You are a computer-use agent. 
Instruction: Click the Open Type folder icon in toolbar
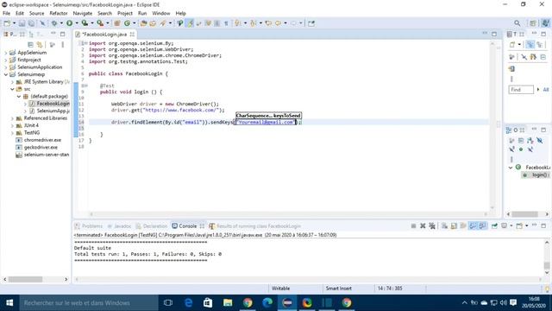144,23
